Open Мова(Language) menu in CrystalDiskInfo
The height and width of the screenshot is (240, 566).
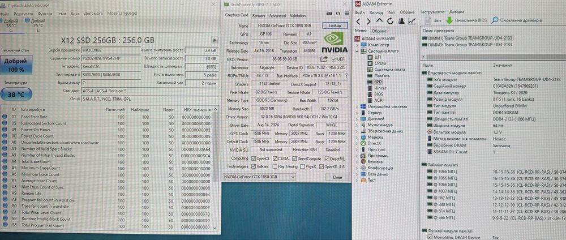[122, 14]
